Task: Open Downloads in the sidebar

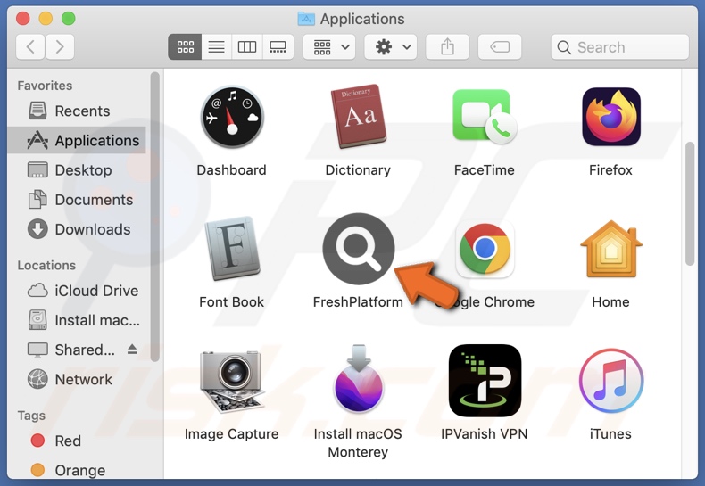Action: pos(77,229)
